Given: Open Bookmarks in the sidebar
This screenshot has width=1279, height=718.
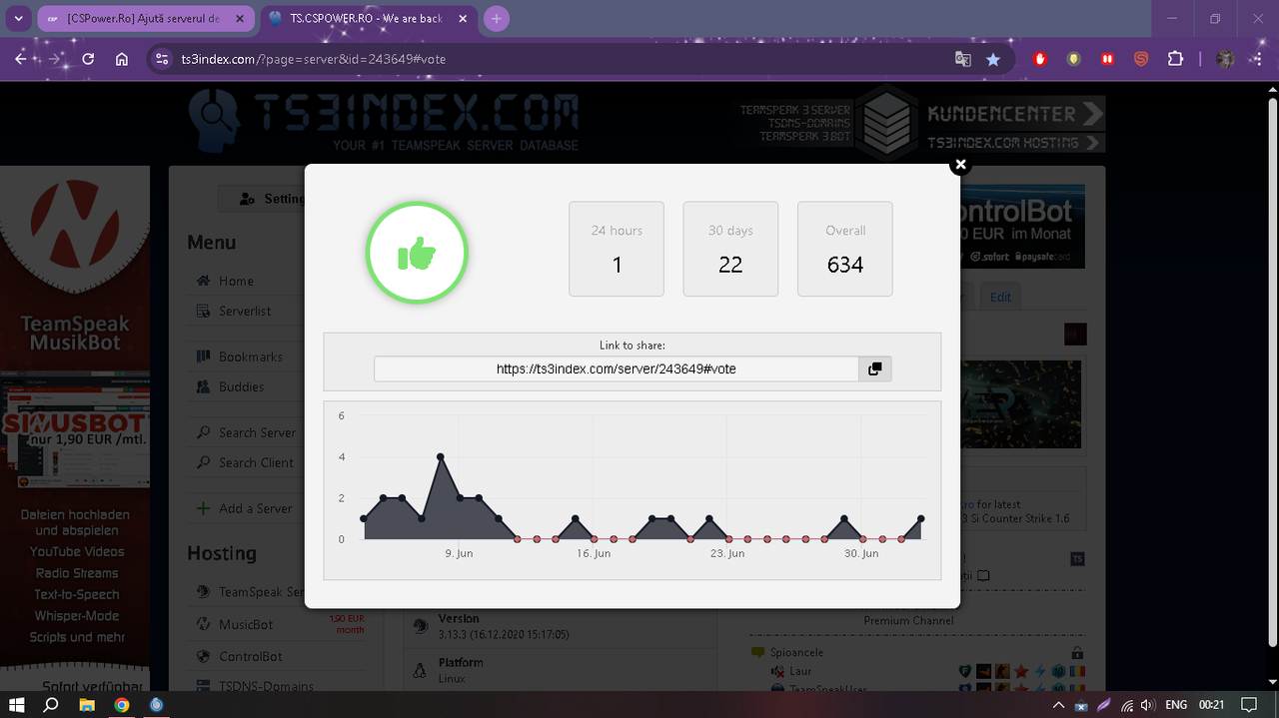Looking at the screenshot, I should point(250,358).
